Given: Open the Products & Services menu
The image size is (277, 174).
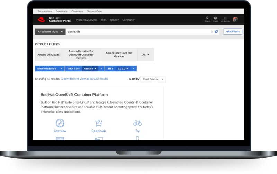Looking at the screenshot, I should [87, 20].
